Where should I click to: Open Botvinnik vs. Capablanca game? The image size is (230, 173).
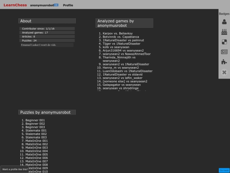pyautogui.click(x=121, y=37)
